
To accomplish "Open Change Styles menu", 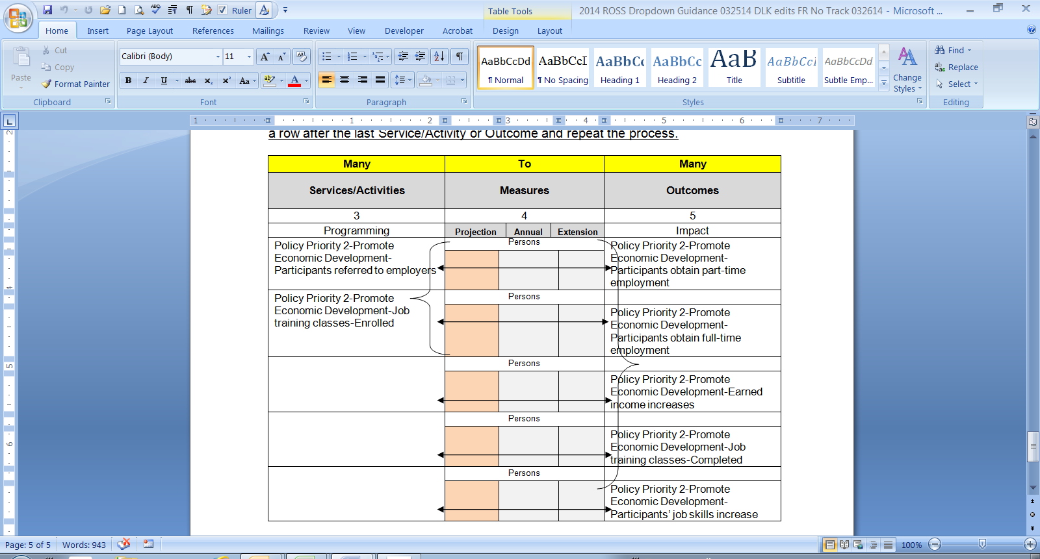I will click(907, 70).
